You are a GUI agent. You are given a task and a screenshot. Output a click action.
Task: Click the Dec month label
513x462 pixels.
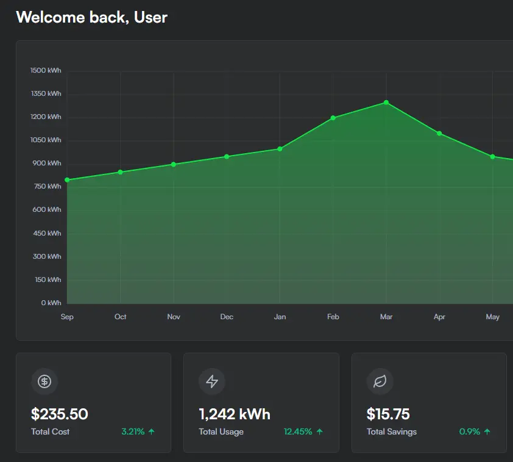tap(227, 317)
